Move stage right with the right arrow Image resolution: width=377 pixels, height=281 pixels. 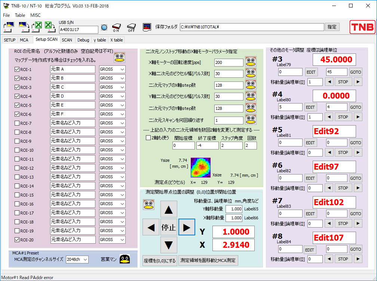pyautogui.click(x=187, y=227)
